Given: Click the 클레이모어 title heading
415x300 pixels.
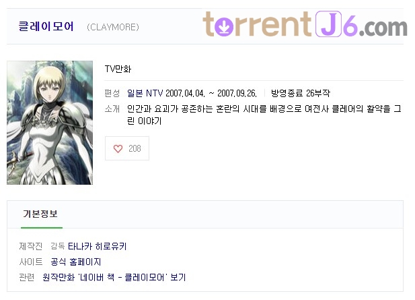Looking at the screenshot, I should 46,26.
